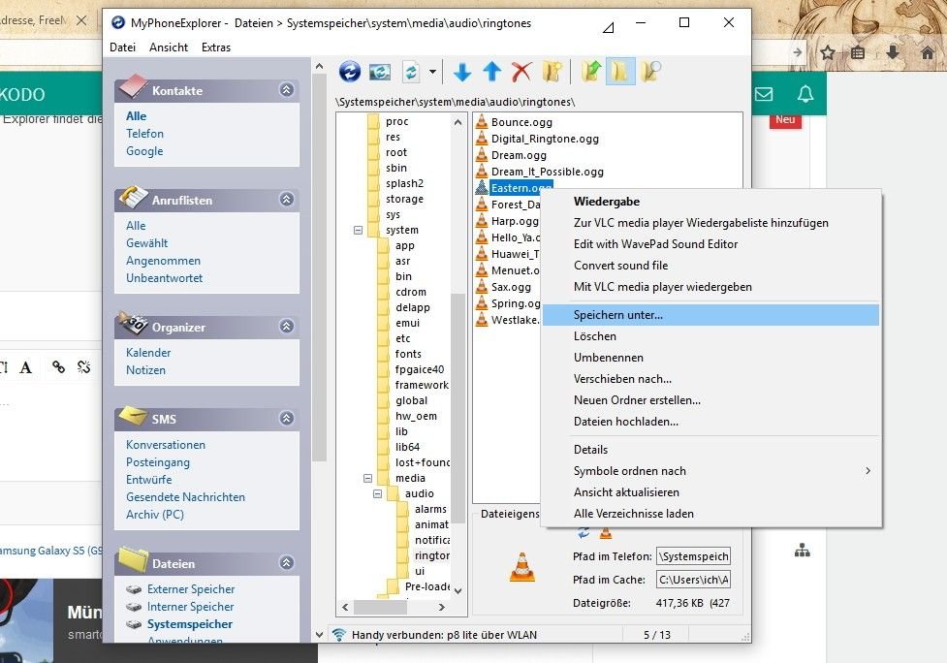Select the Dream_It_Possible.ogg file
Image resolution: width=947 pixels, height=663 pixels.
(548, 173)
